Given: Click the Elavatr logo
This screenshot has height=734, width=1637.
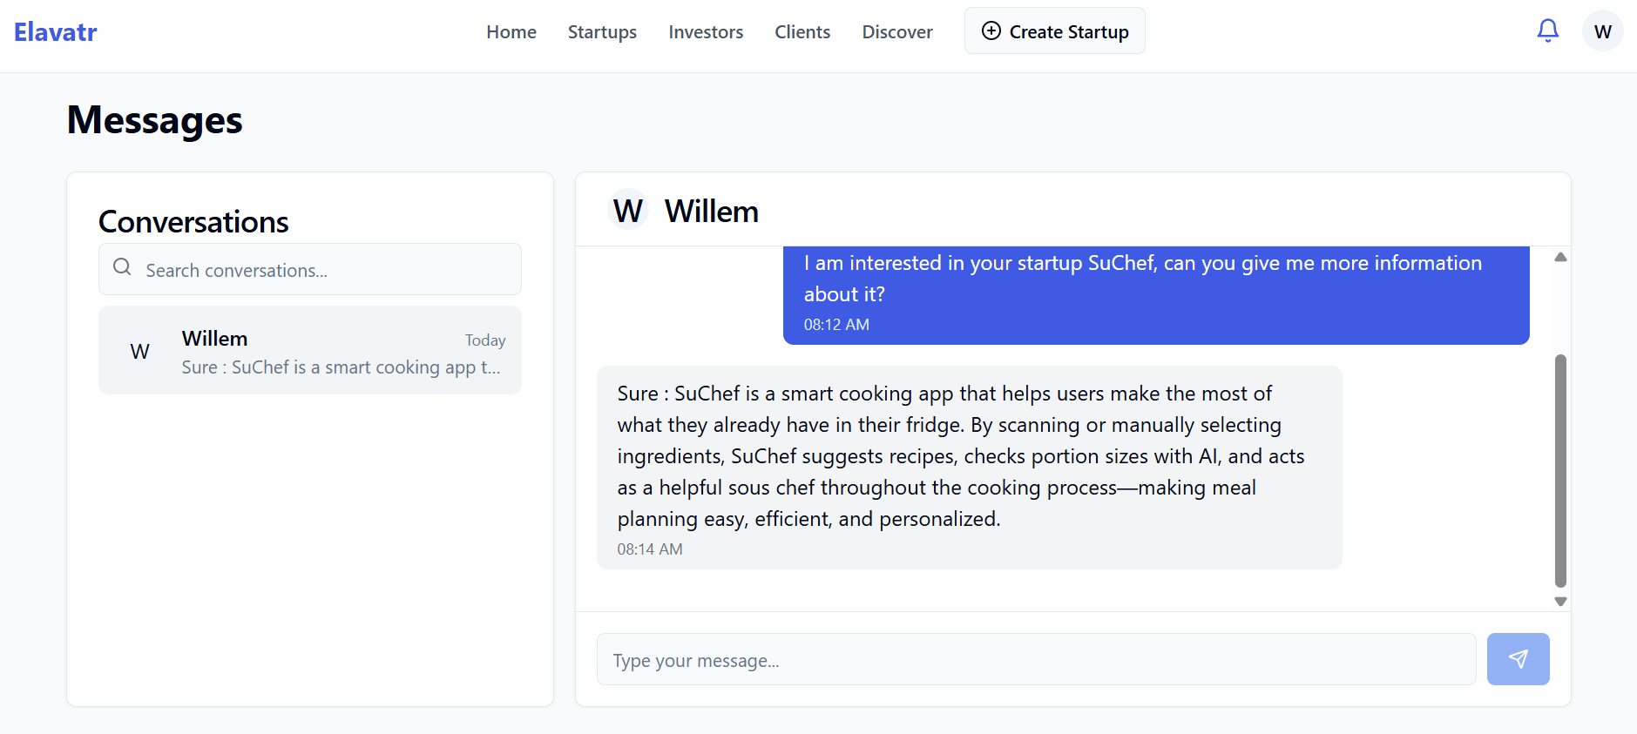Looking at the screenshot, I should click(56, 32).
